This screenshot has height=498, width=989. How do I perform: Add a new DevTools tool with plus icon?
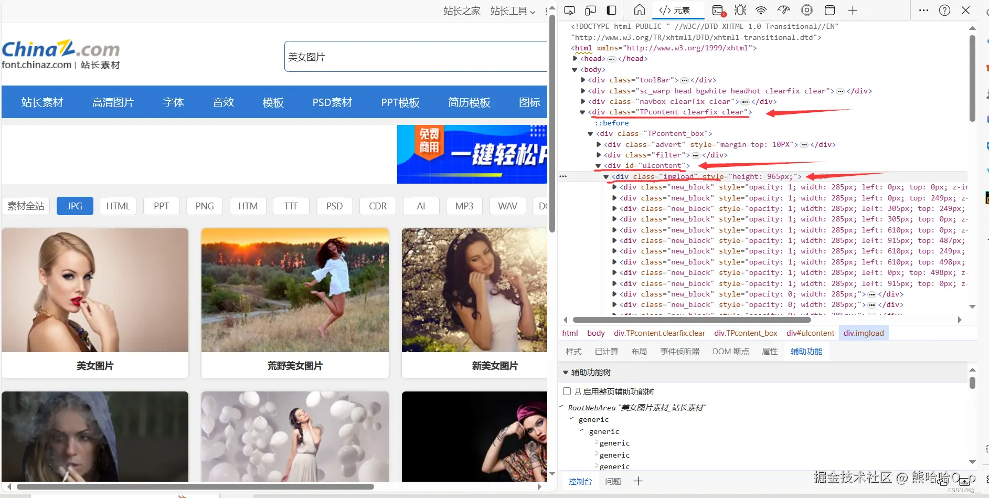tap(853, 10)
